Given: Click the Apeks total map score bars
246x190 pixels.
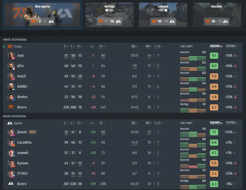Looking at the screenshot, I should (x=193, y=187).
